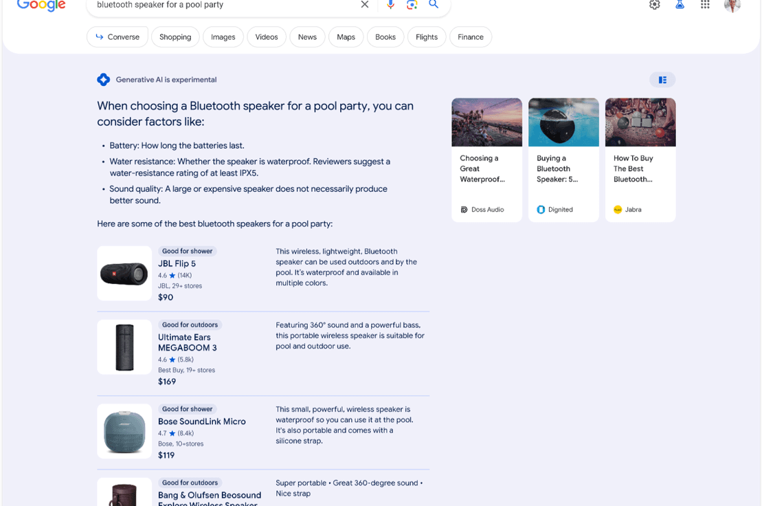Open the Google apps grid icon

(705, 5)
